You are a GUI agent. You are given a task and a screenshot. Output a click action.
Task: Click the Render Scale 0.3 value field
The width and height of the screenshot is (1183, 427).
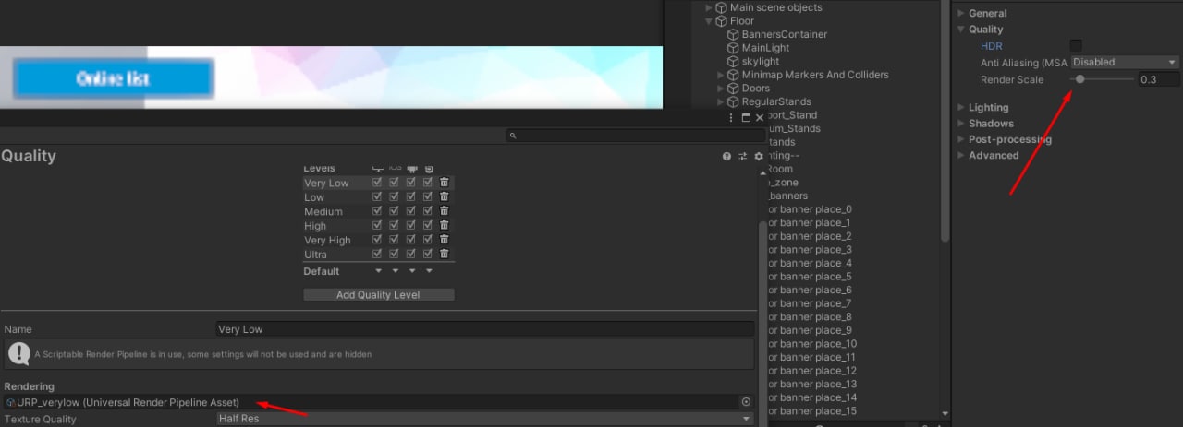1159,80
